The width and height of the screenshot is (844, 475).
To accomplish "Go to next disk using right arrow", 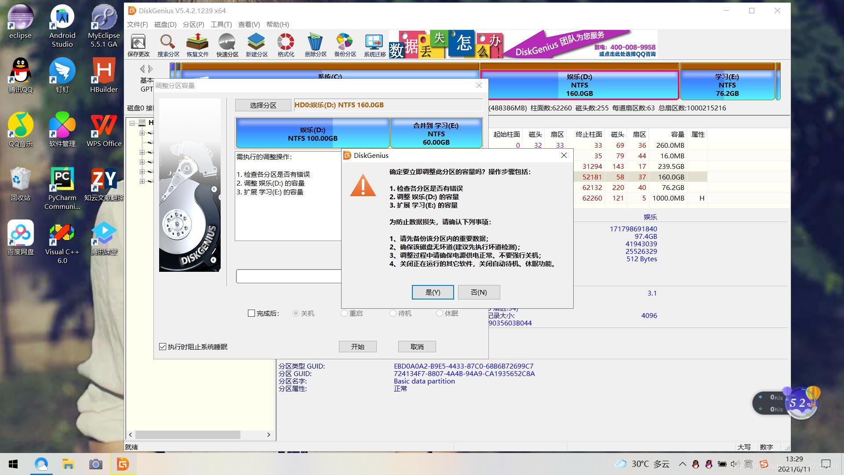I will click(150, 69).
